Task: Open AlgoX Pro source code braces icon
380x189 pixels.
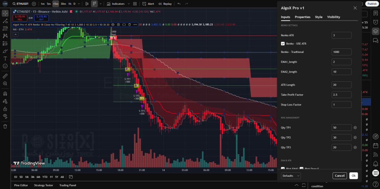Action: (124, 24)
